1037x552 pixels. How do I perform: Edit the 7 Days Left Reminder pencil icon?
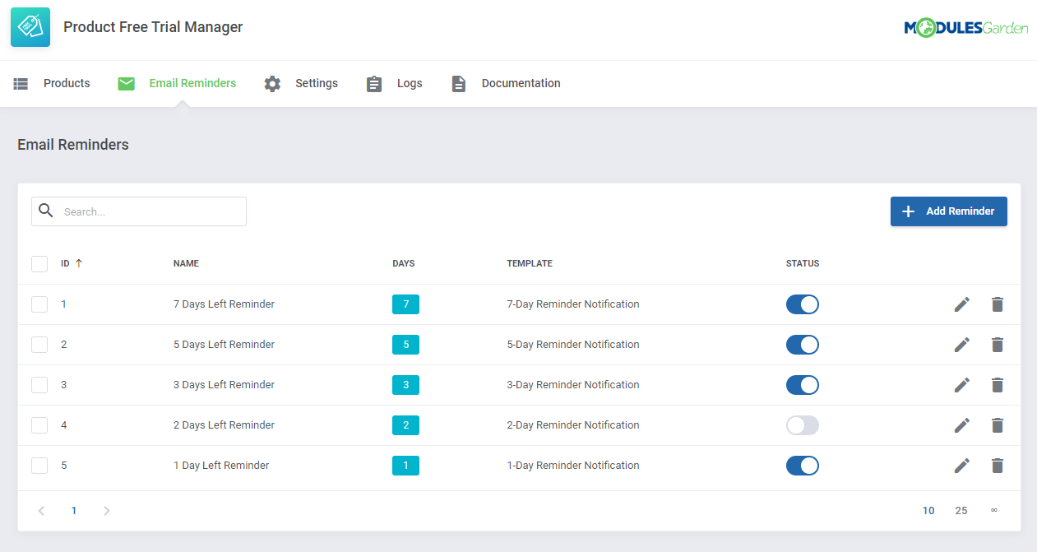tap(961, 304)
